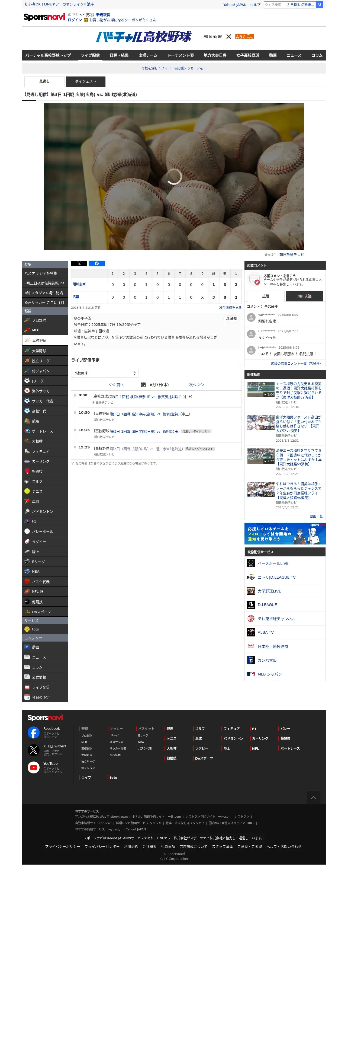Open ライブ配信 in the navigation bar
Viewport: 348px width, 1045px height.
[x=90, y=55]
